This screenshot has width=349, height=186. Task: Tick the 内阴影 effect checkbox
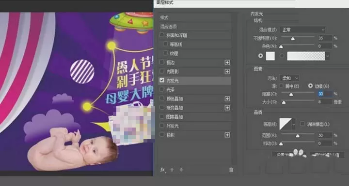click(162, 71)
